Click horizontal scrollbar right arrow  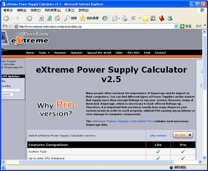tap(200, 162)
